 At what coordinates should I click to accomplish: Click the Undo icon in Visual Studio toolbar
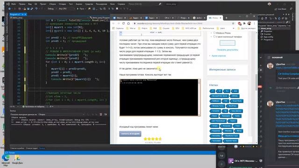(36, 9)
